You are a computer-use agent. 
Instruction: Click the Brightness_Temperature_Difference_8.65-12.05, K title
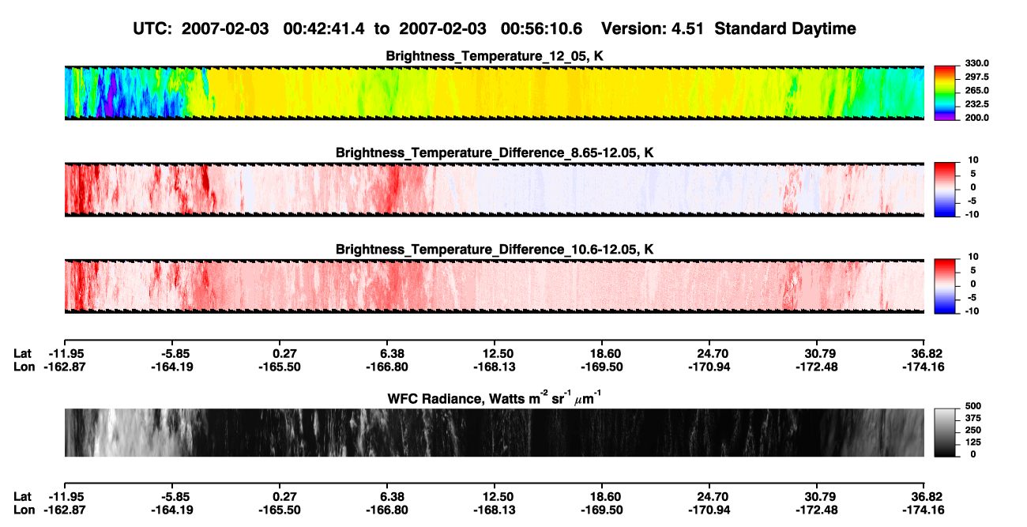pos(495,152)
